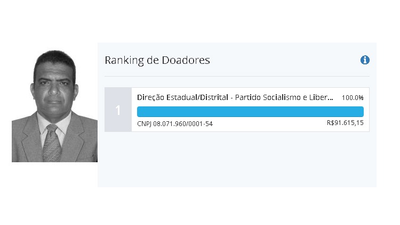Select the rank number 1 badge

point(118,110)
